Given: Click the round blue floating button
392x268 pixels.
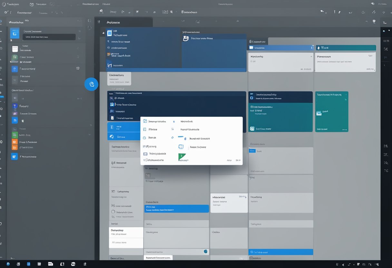Looking at the screenshot, I should (x=91, y=84).
